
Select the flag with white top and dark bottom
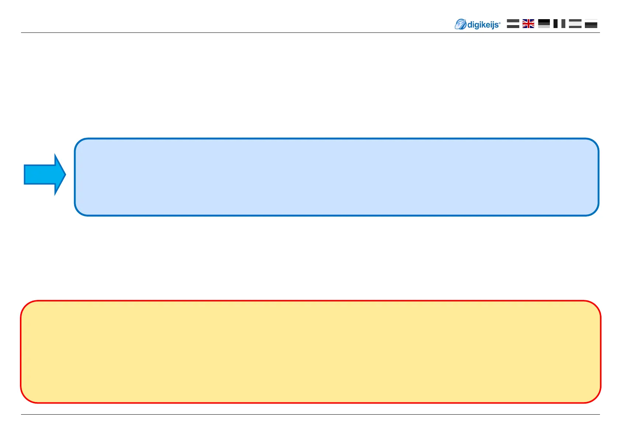(x=591, y=24)
